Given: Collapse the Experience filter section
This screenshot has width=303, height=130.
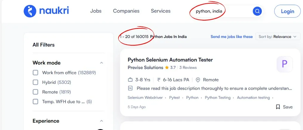Looking at the screenshot, I should click(101, 121).
